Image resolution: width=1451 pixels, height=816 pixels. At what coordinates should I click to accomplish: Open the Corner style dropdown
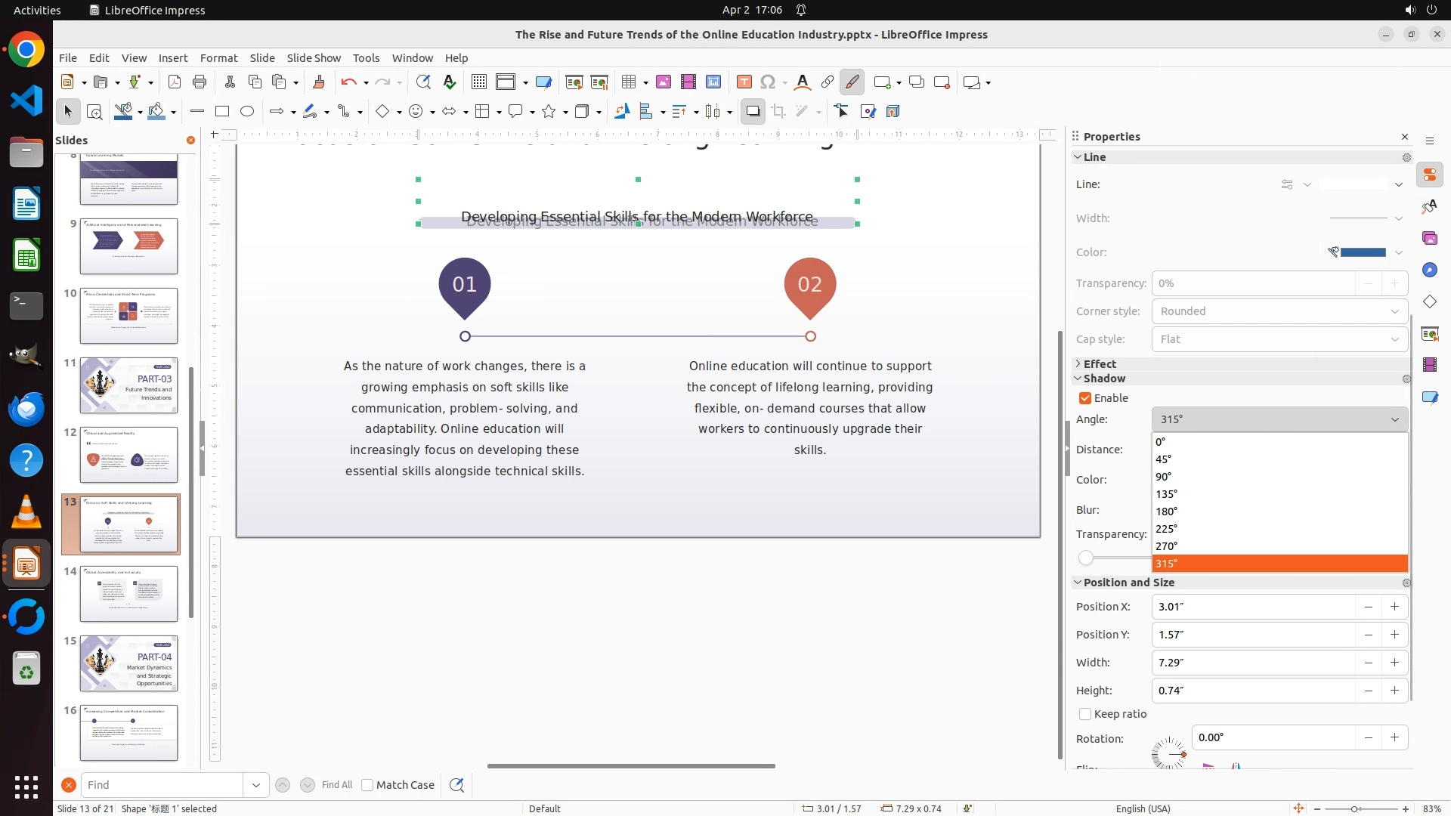click(x=1279, y=311)
